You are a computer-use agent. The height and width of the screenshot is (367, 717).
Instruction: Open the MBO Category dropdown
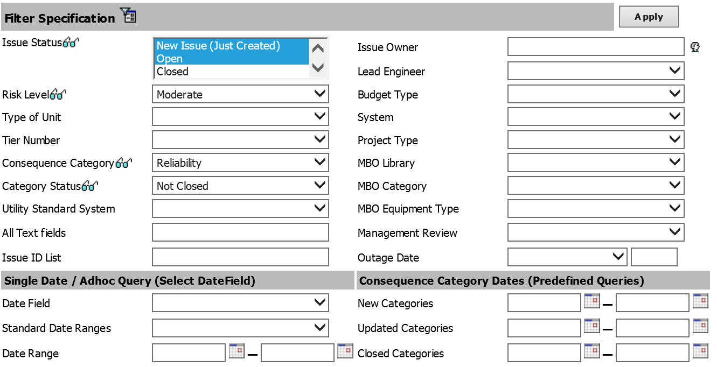pyautogui.click(x=596, y=186)
